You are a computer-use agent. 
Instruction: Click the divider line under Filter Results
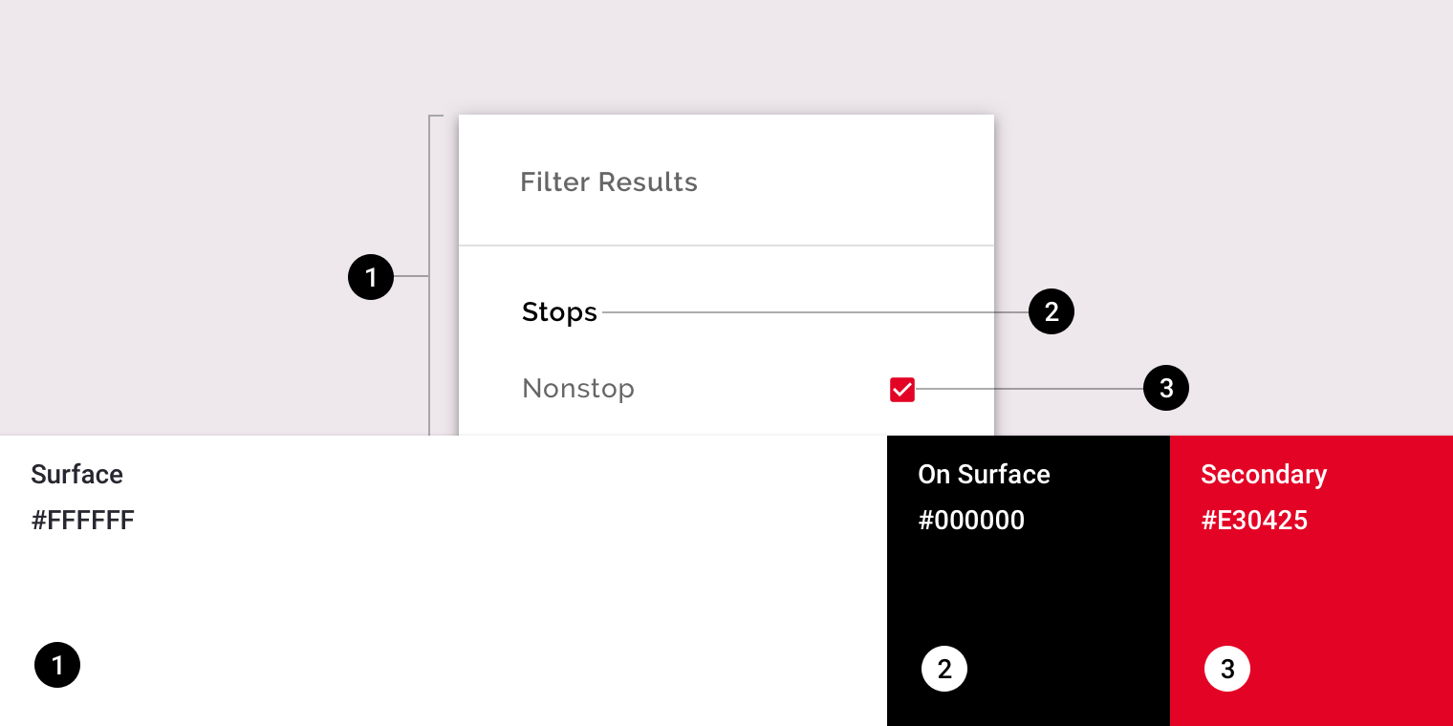[726, 246]
